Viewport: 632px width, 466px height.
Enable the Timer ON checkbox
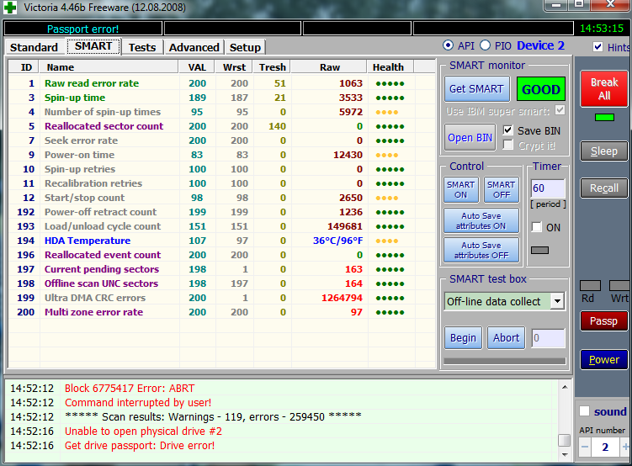(x=537, y=227)
